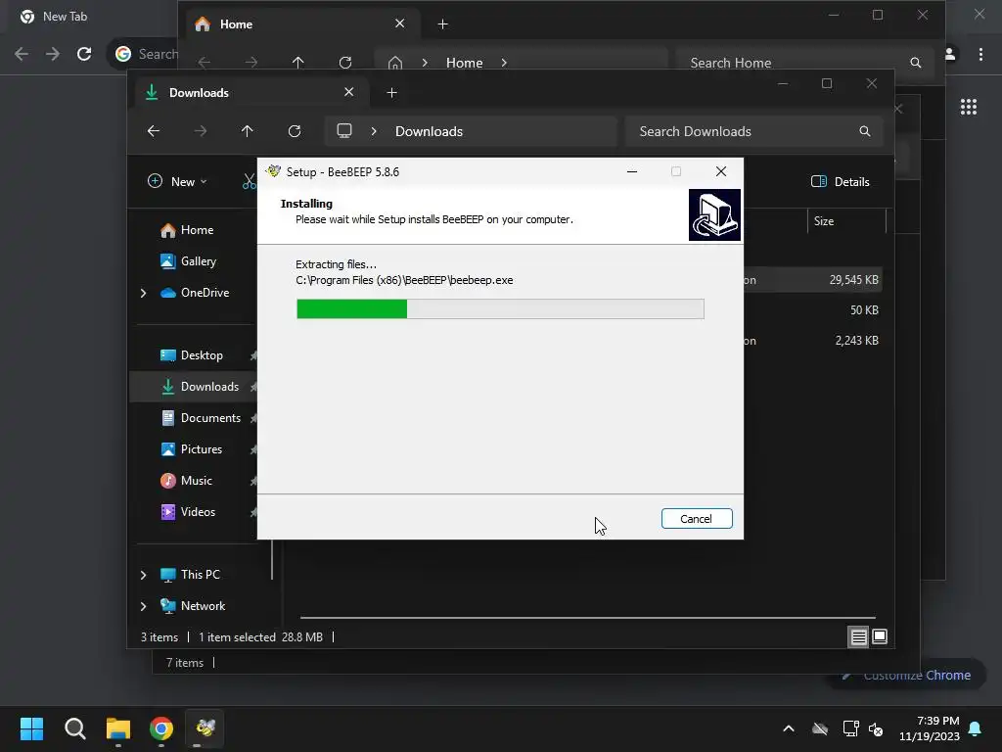
Task: Sort by the Size column header
Action: 846,221
